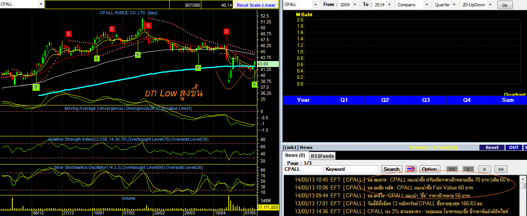Screen dimensions: 527x216
Task: Click the Previous 12 Month(s) label
Action: (x=434, y=147)
